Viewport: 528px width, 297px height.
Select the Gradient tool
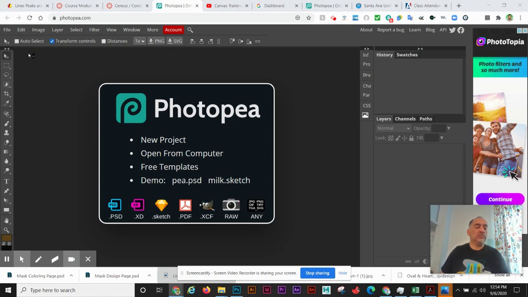coord(6,152)
